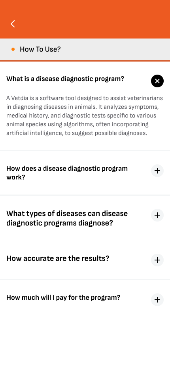Click plus icon beside 'What types of diseases'
The image size is (170, 370).
(157, 215)
